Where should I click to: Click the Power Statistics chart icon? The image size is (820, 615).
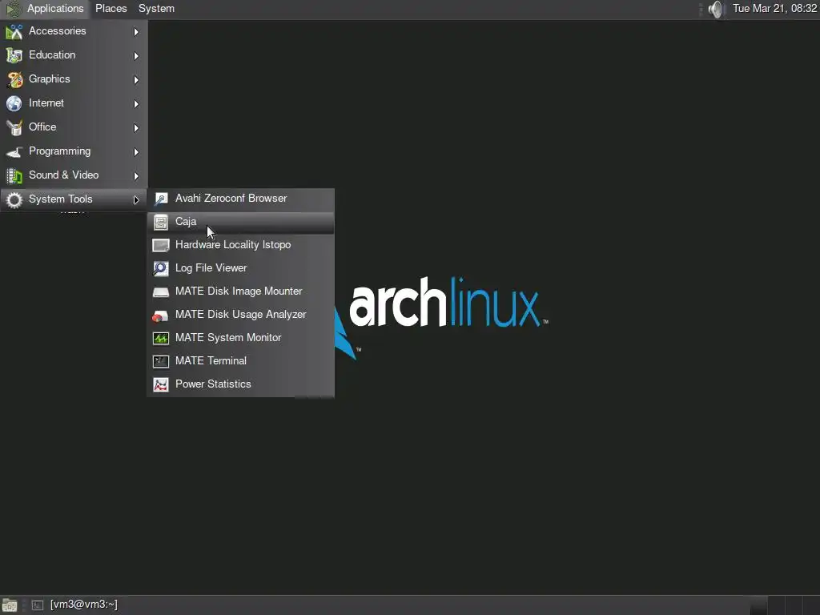coord(160,385)
